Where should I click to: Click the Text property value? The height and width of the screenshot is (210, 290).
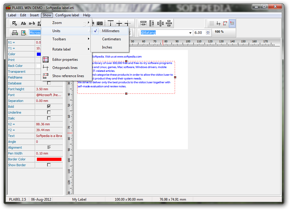coord(49,136)
